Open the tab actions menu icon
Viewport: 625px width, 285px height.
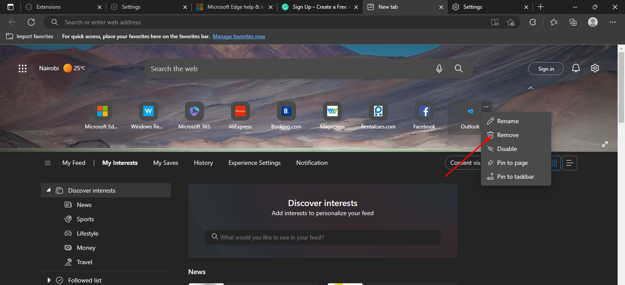(10, 7)
